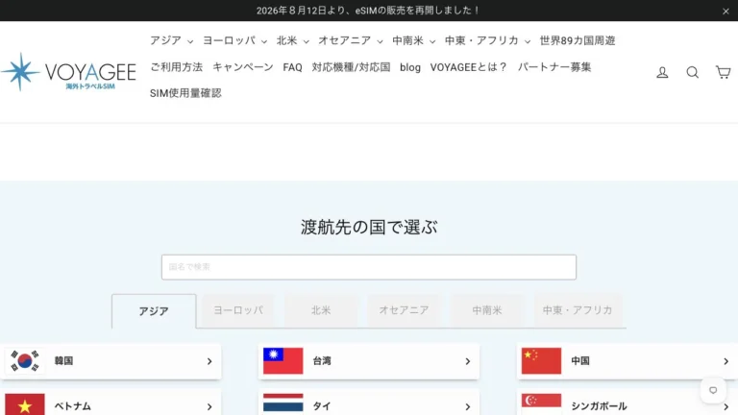Screen dimensions: 738x415
Task: Open the account login icon
Action: pyautogui.click(x=662, y=72)
